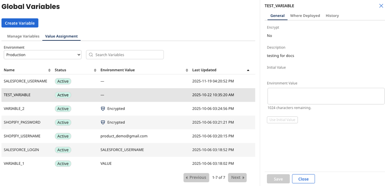Sort the table by Status column arrows

[95, 70]
